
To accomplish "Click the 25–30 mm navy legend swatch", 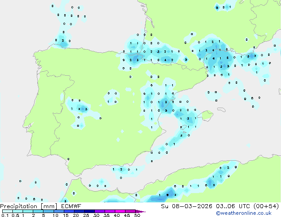I will 90,211.
